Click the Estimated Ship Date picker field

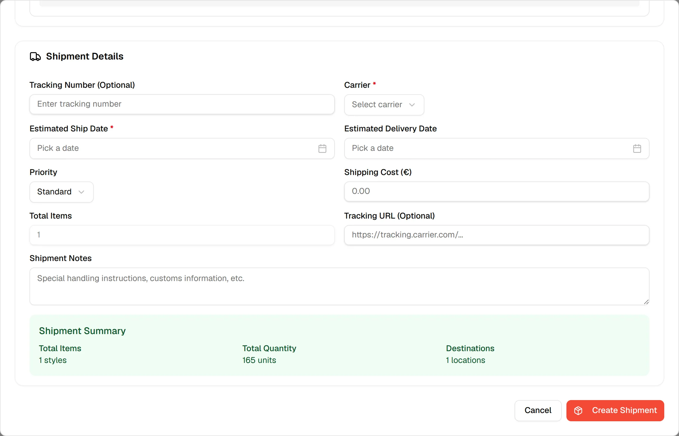(182, 148)
